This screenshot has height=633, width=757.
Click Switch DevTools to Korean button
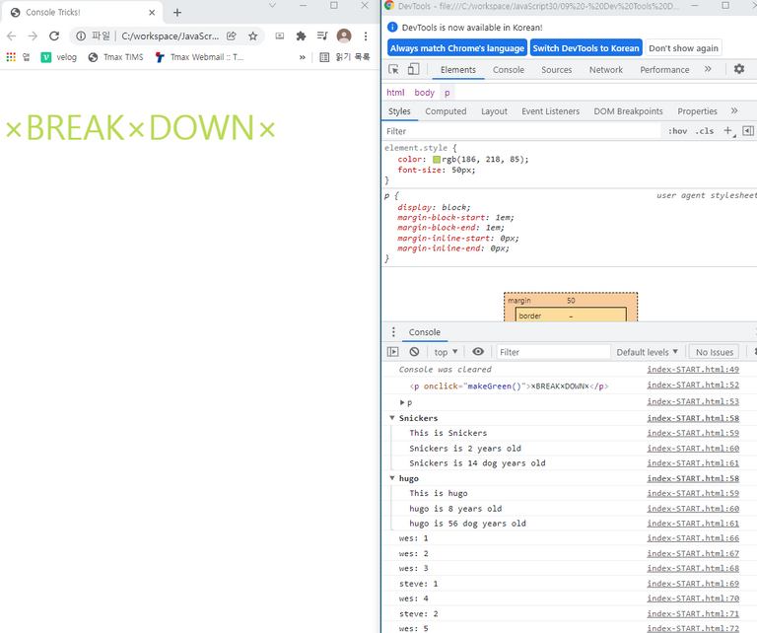(586, 47)
